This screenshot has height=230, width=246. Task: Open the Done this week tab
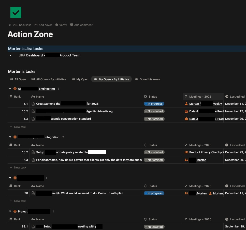147,79
